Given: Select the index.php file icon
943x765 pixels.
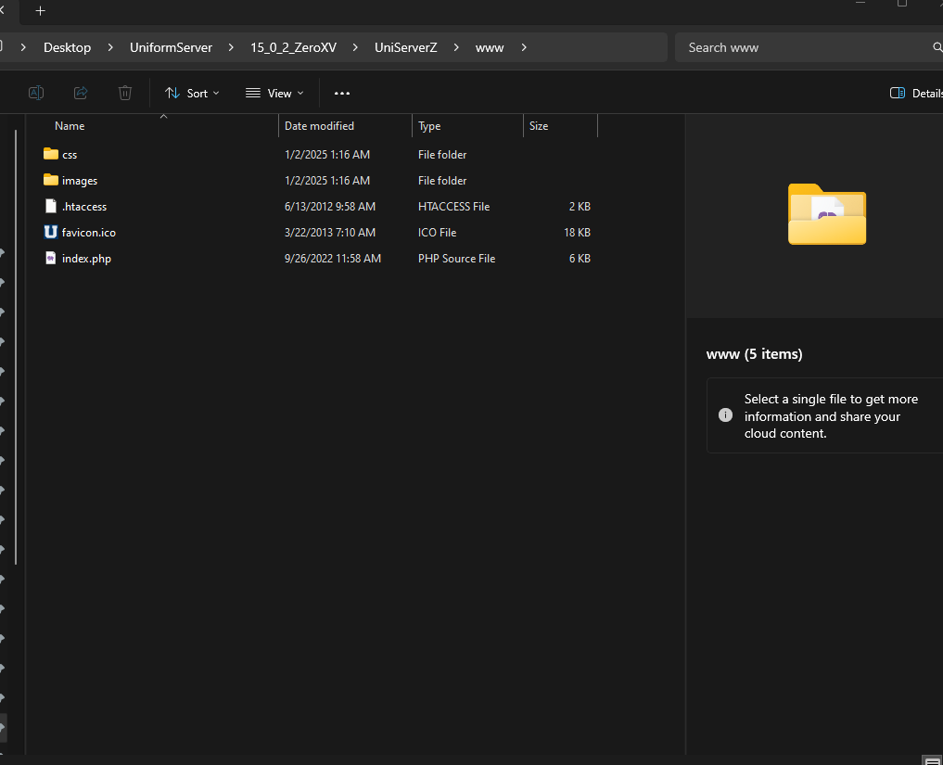Looking at the screenshot, I should (51, 258).
